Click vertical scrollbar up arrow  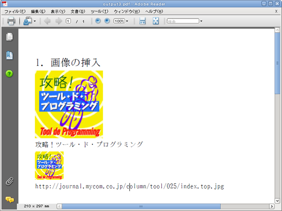coord(277,30)
